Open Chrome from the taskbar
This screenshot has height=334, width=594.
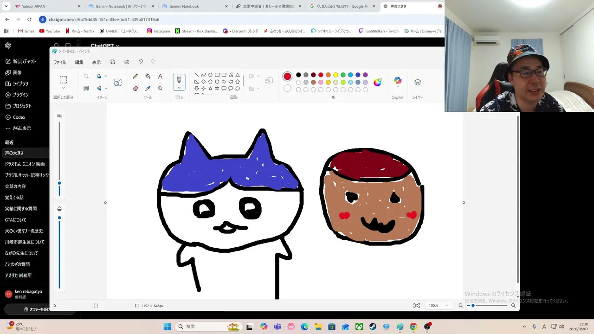point(413,327)
